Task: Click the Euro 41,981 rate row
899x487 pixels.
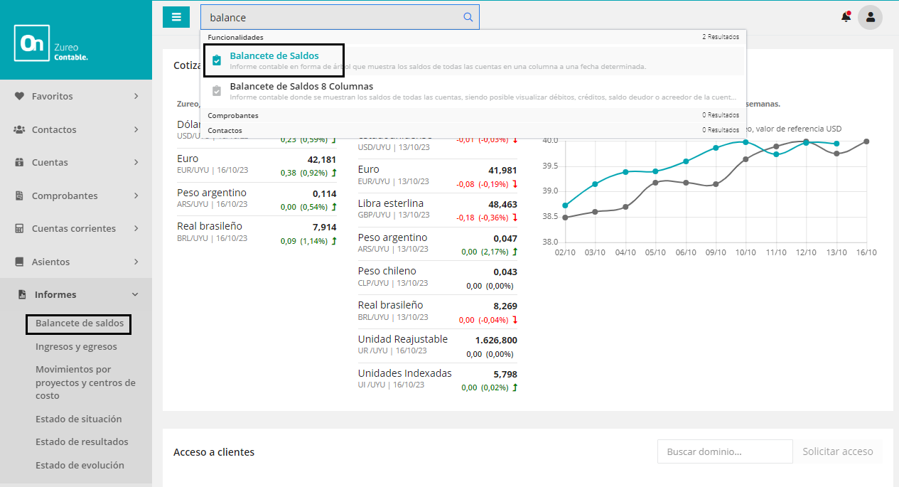Action: coord(438,175)
